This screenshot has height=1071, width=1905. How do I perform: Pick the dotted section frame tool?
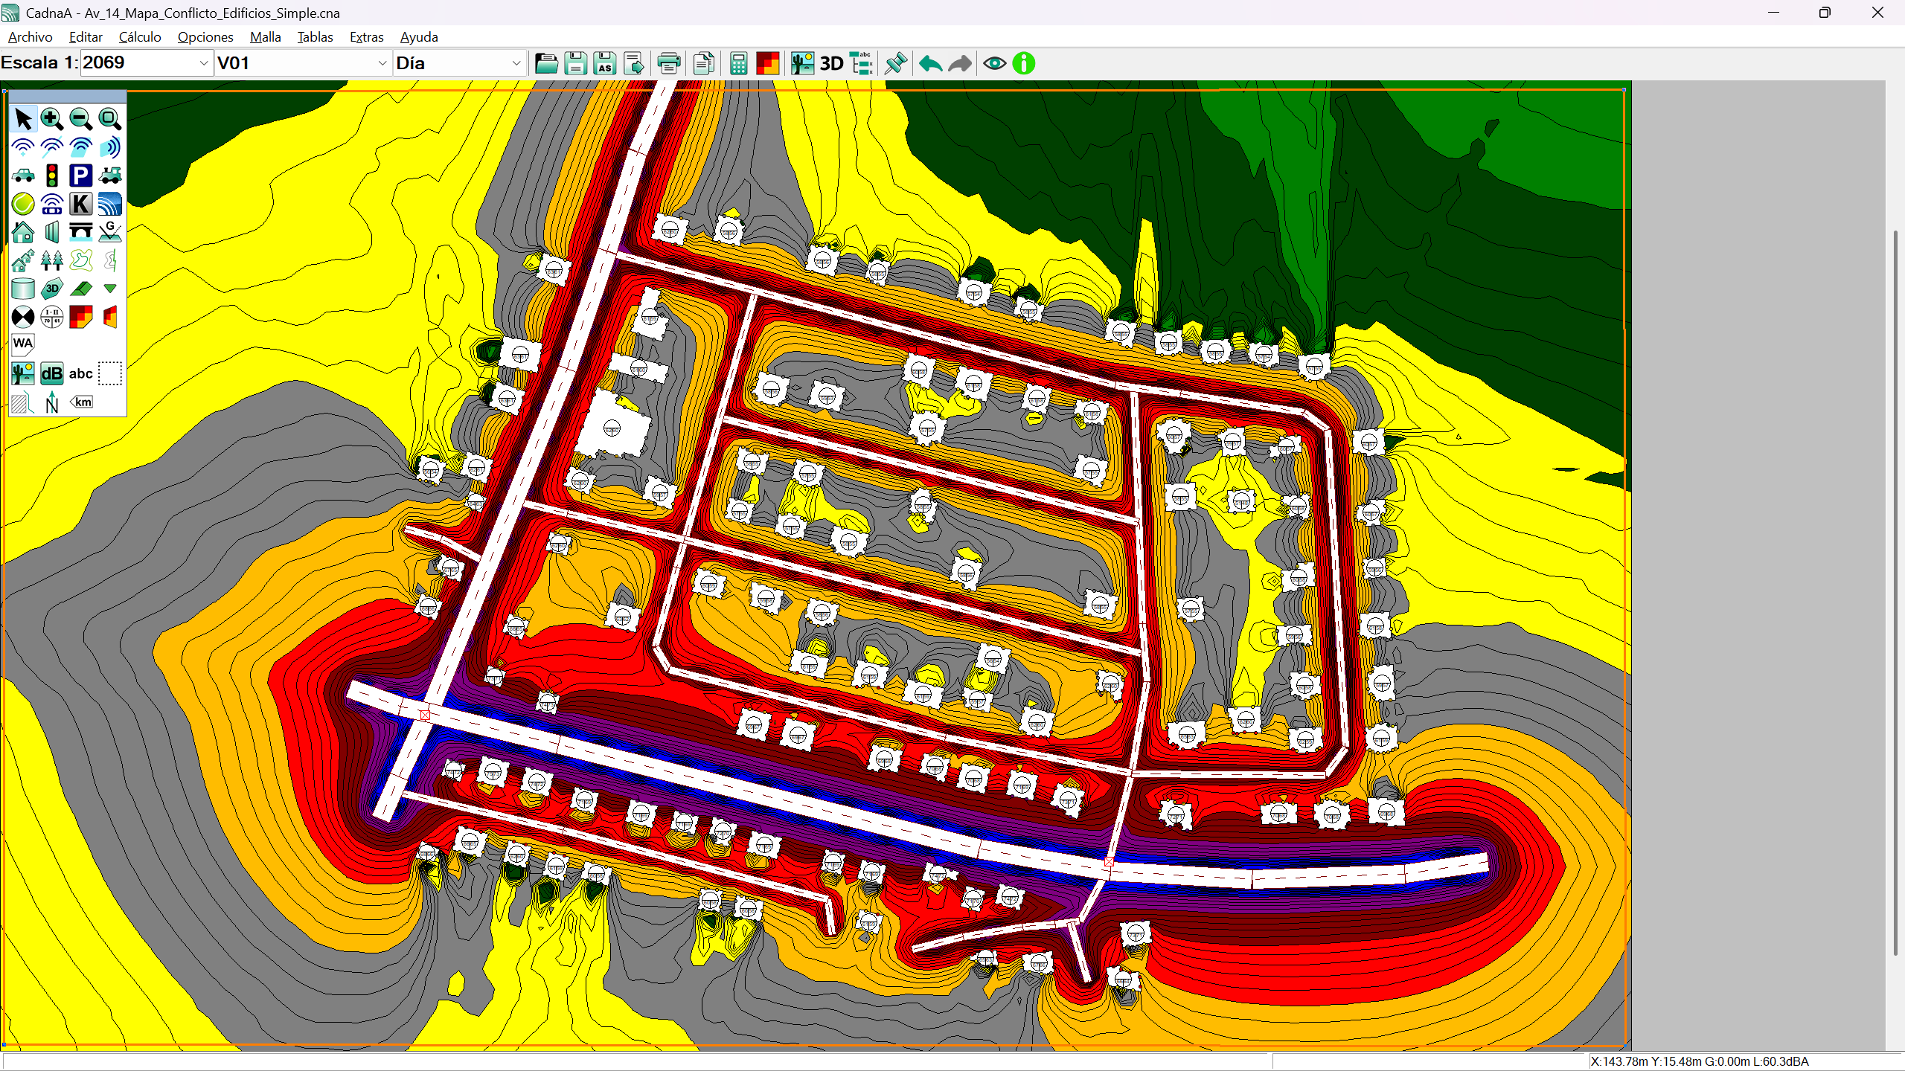pyautogui.click(x=110, y=373)
